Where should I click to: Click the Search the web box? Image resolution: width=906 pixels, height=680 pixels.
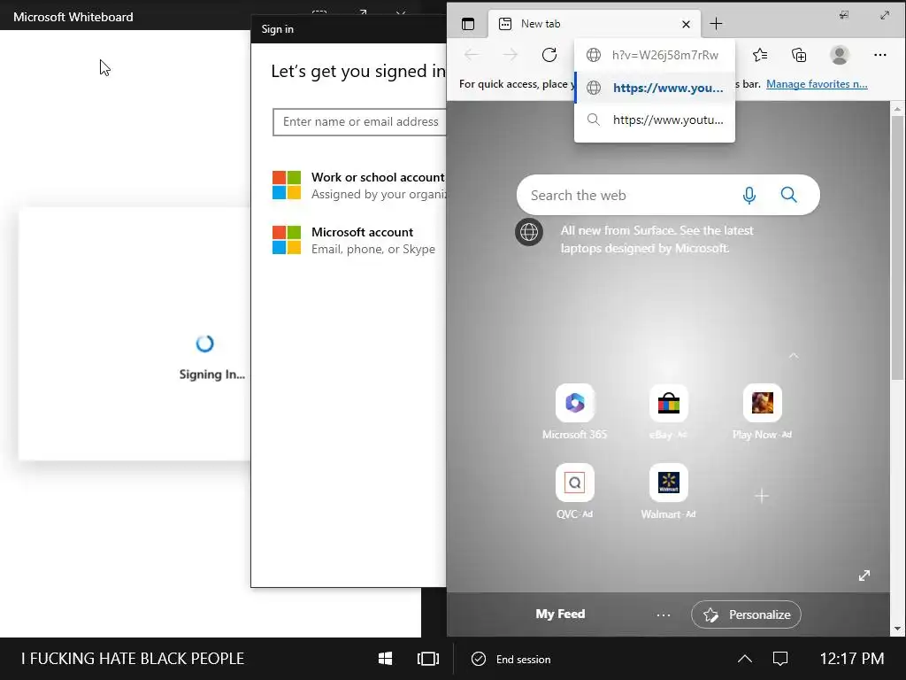point(668,195)
